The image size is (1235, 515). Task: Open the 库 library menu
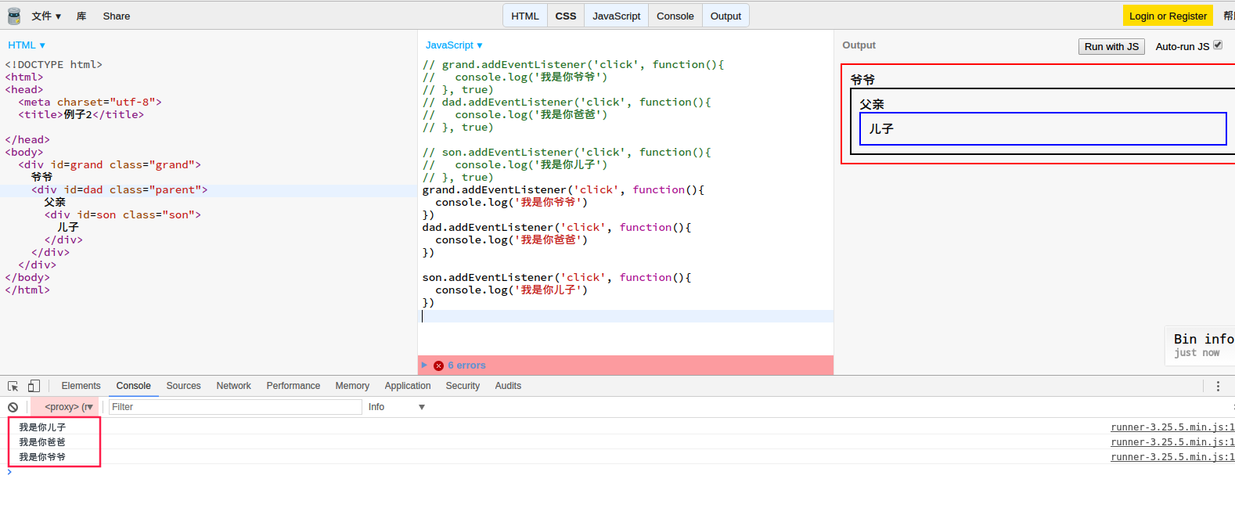click(81, 16)
